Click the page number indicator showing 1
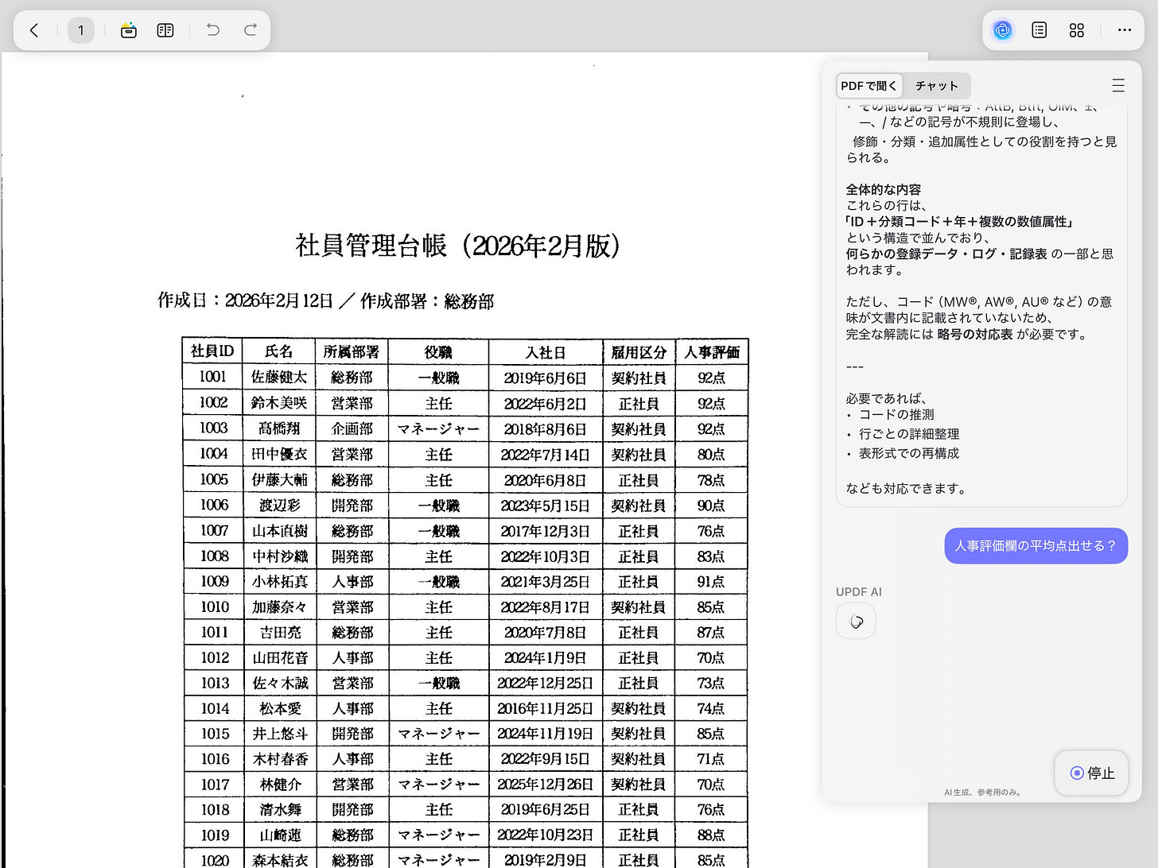The width and height of the screenshot is (1158, 868). pyautogui.click(x=81, y=30)
